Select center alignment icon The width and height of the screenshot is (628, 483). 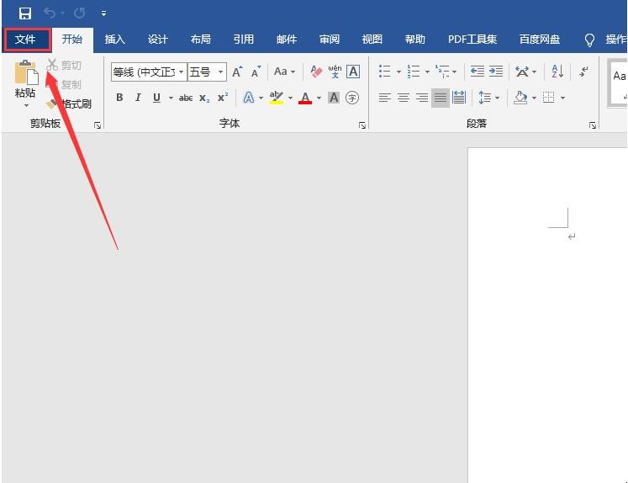click(404, 98)
